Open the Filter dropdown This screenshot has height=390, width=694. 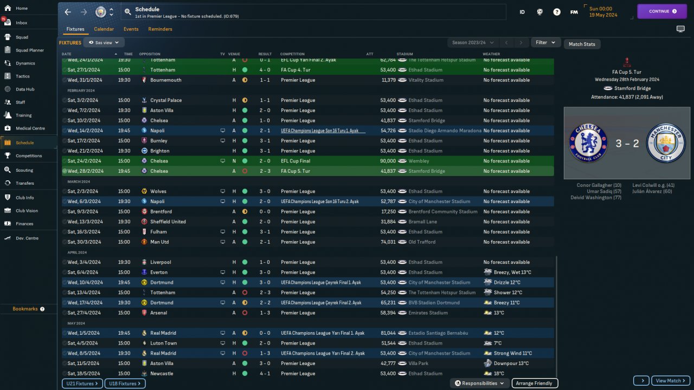tap(545, 42)
